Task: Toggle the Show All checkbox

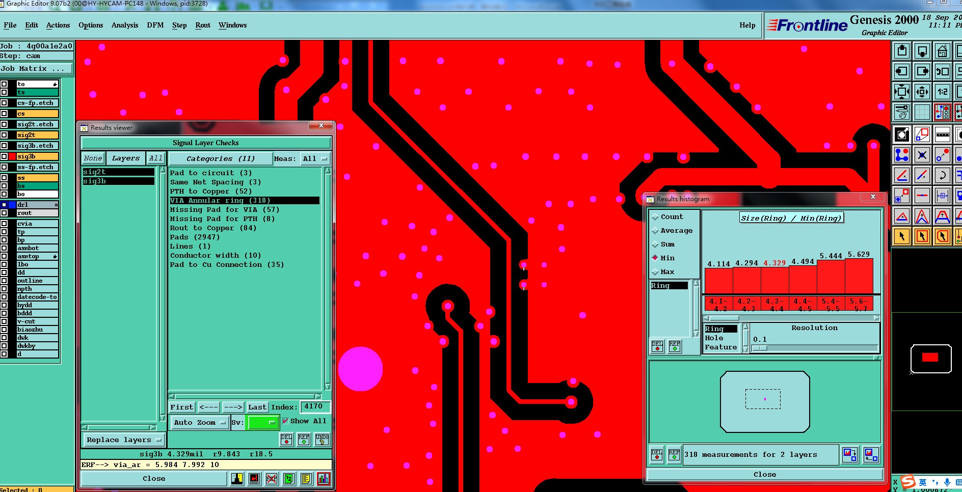Action: (x=285, y=421)
